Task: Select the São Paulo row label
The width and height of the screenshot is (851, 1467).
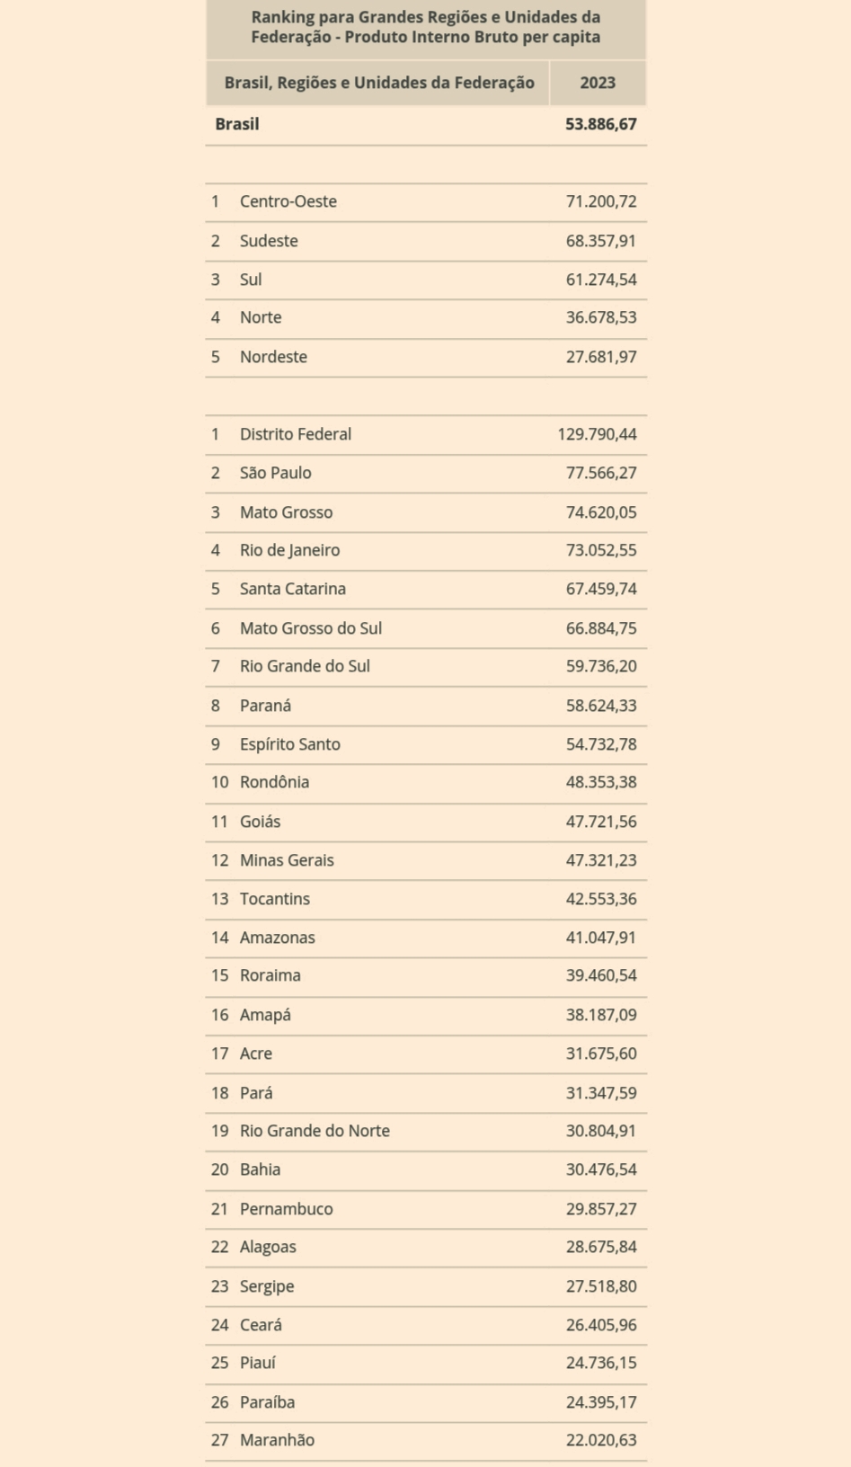Action: pyautogui.click(x=275, y=473)
